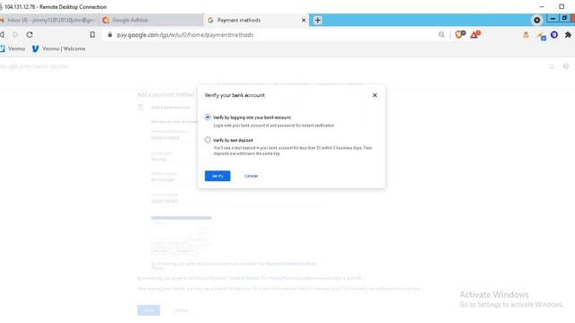Click the browser profile circle icon
Screen dimensions: 575x323
click(537, 20)
